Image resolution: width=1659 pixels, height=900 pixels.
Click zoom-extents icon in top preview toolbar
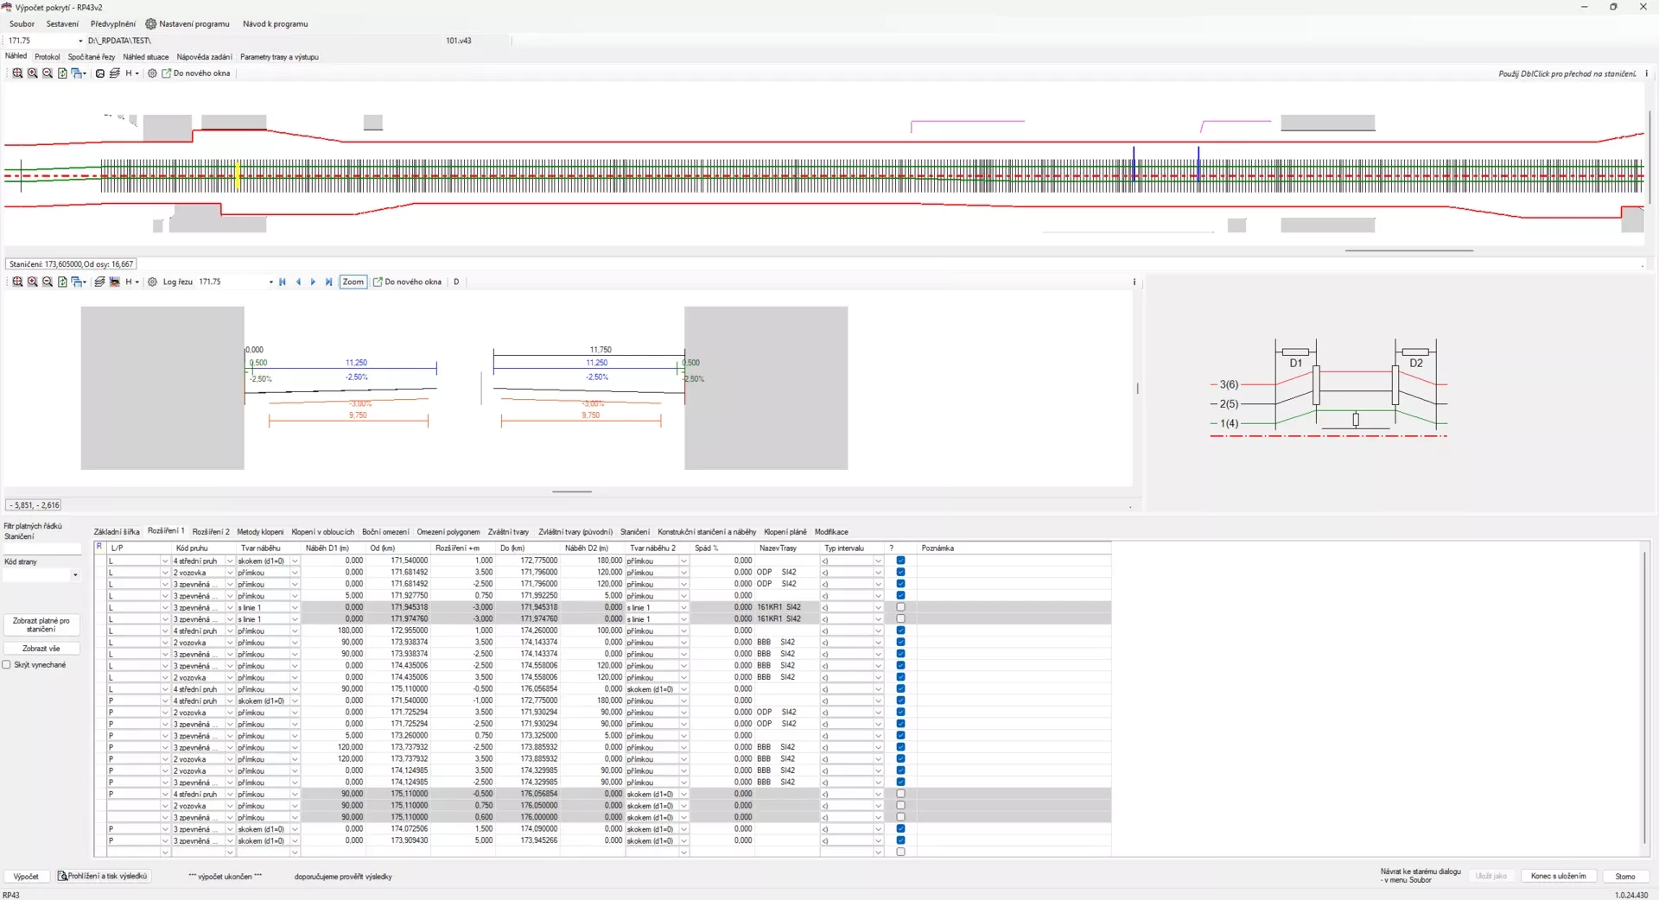17,73
